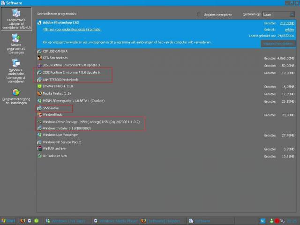Click the L&H TTS3000 Nederlands icon

coord(39,80)
